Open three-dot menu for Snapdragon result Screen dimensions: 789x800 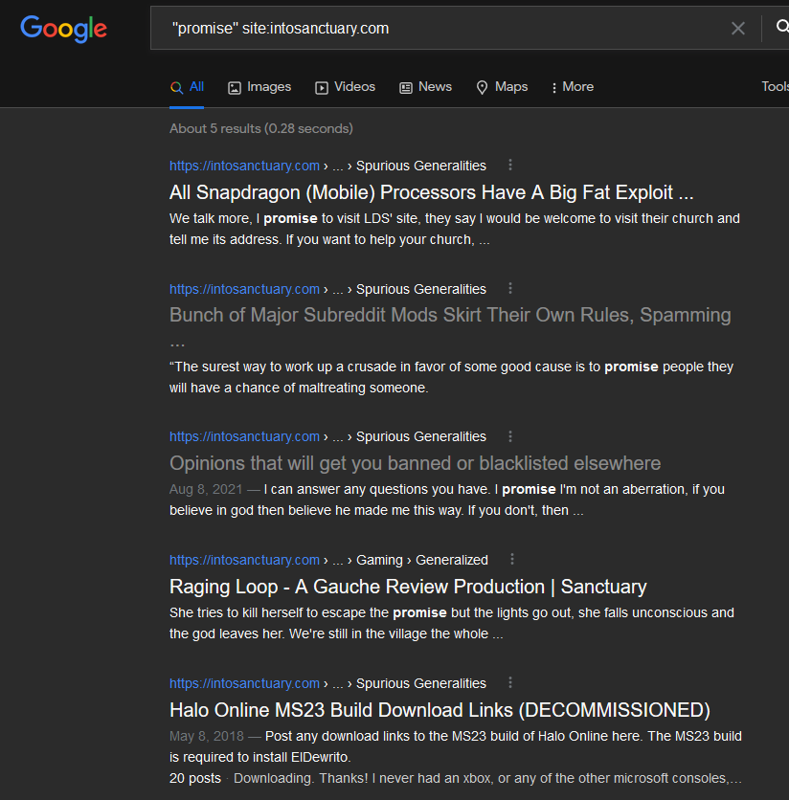click(510, 165)
